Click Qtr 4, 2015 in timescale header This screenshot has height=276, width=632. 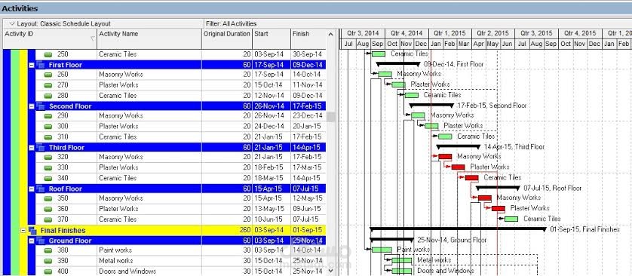580,33
